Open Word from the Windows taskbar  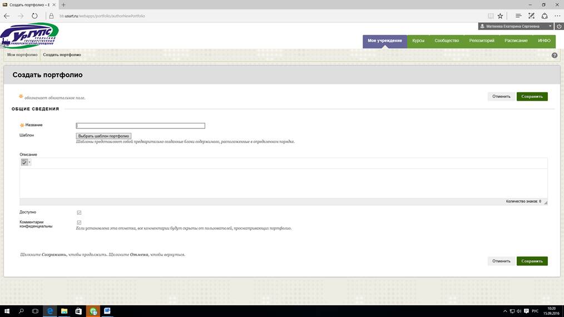(x=107, y=311)
